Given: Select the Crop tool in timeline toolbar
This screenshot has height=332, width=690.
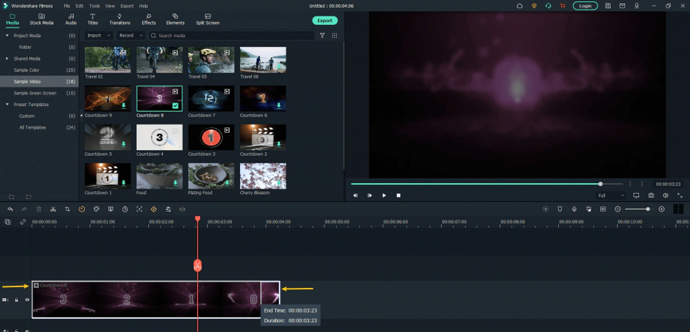Looking at the screenshot, I should tap(68, 209).
